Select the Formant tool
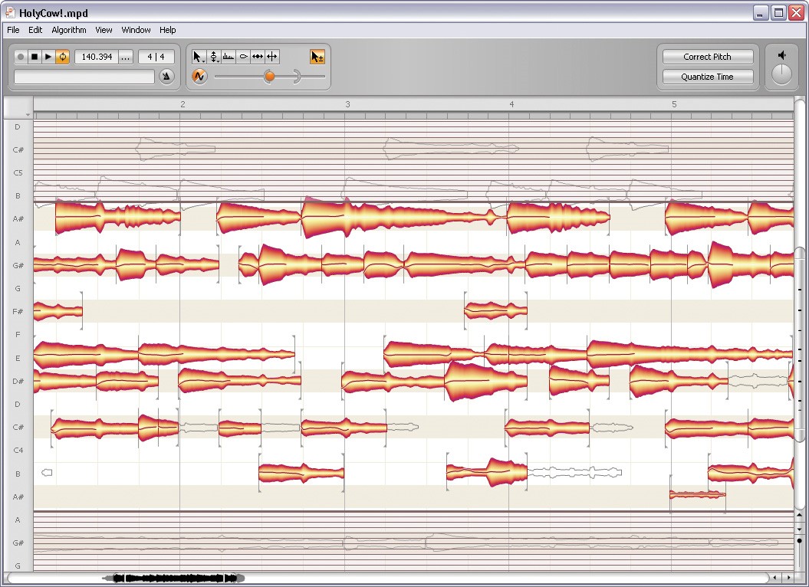This screenshot has height=587, width=809. (243, 57)
